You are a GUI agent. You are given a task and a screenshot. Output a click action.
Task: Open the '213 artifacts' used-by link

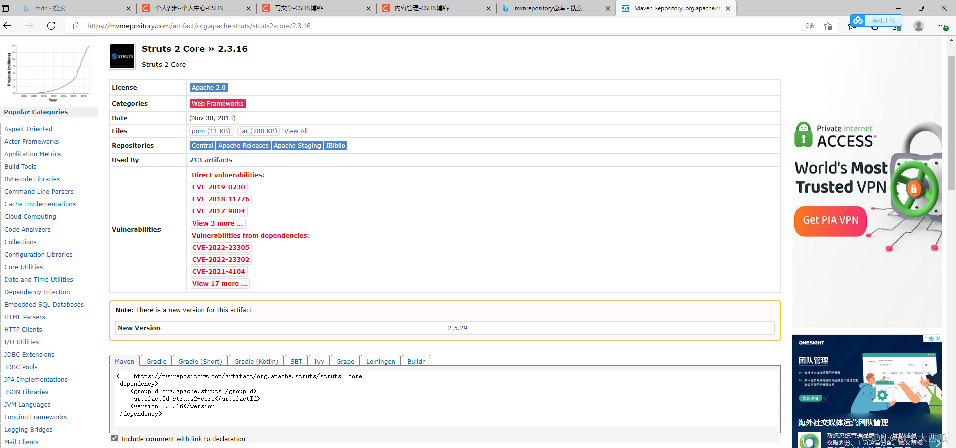(211, 160)
